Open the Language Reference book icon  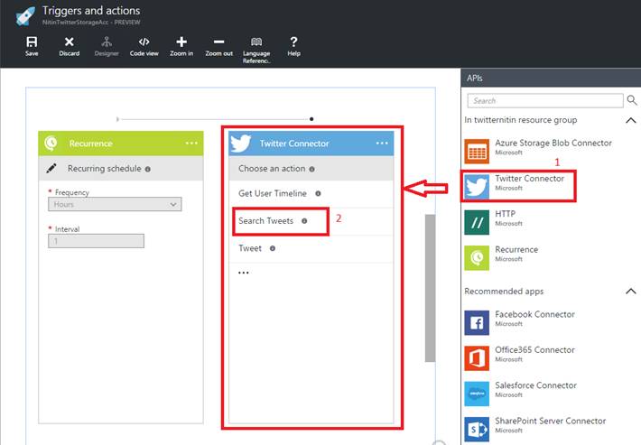256,42
